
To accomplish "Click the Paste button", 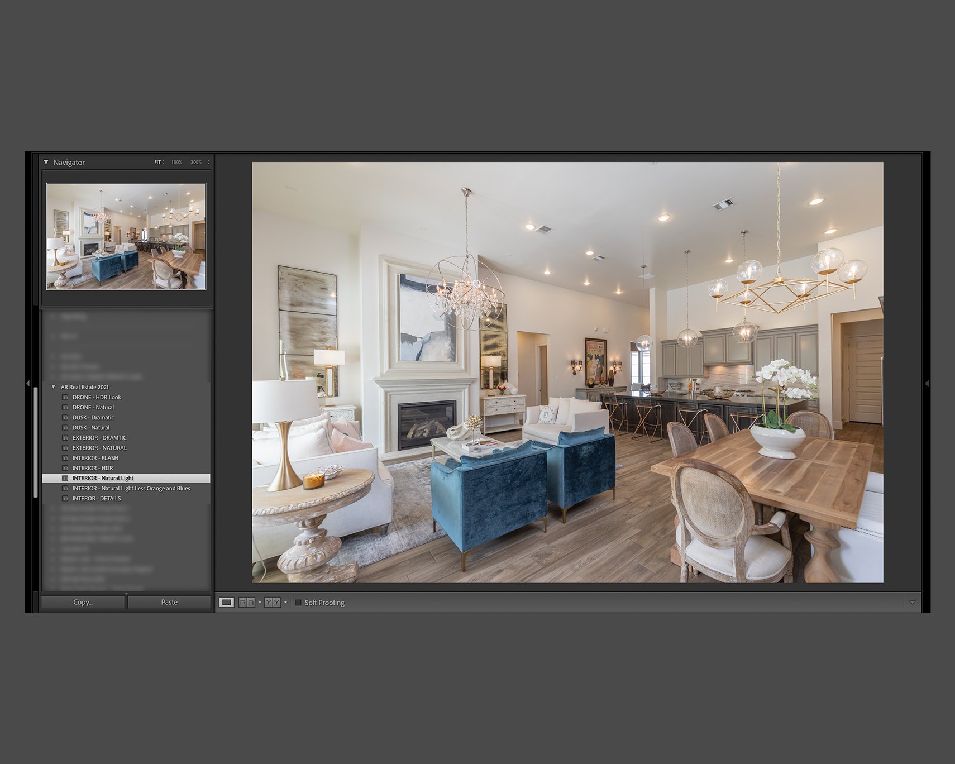I will (169, 602).
